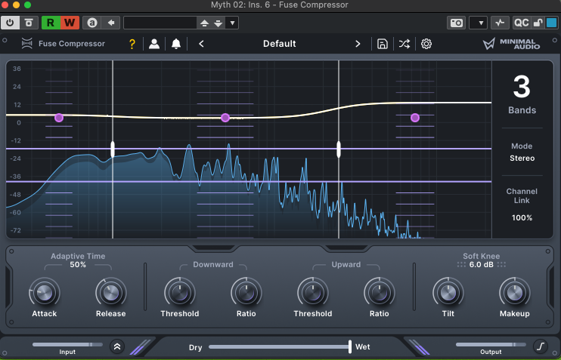Viewport: 561px width, 360px height.
Task: Click the Attack knob
Action: pyautogui.click(x=45, y=293)
